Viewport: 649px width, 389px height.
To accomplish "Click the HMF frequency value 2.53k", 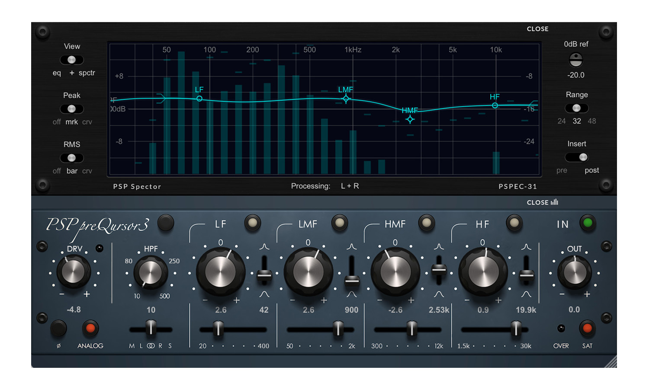I will coord(439,310).
